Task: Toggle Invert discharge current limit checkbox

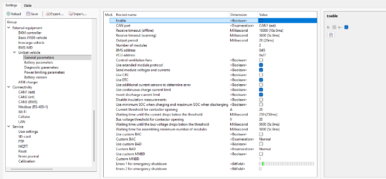Action: (x=261, y=94)
